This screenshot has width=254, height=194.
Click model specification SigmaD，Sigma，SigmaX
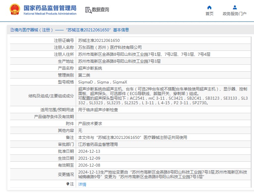[103, 82]
